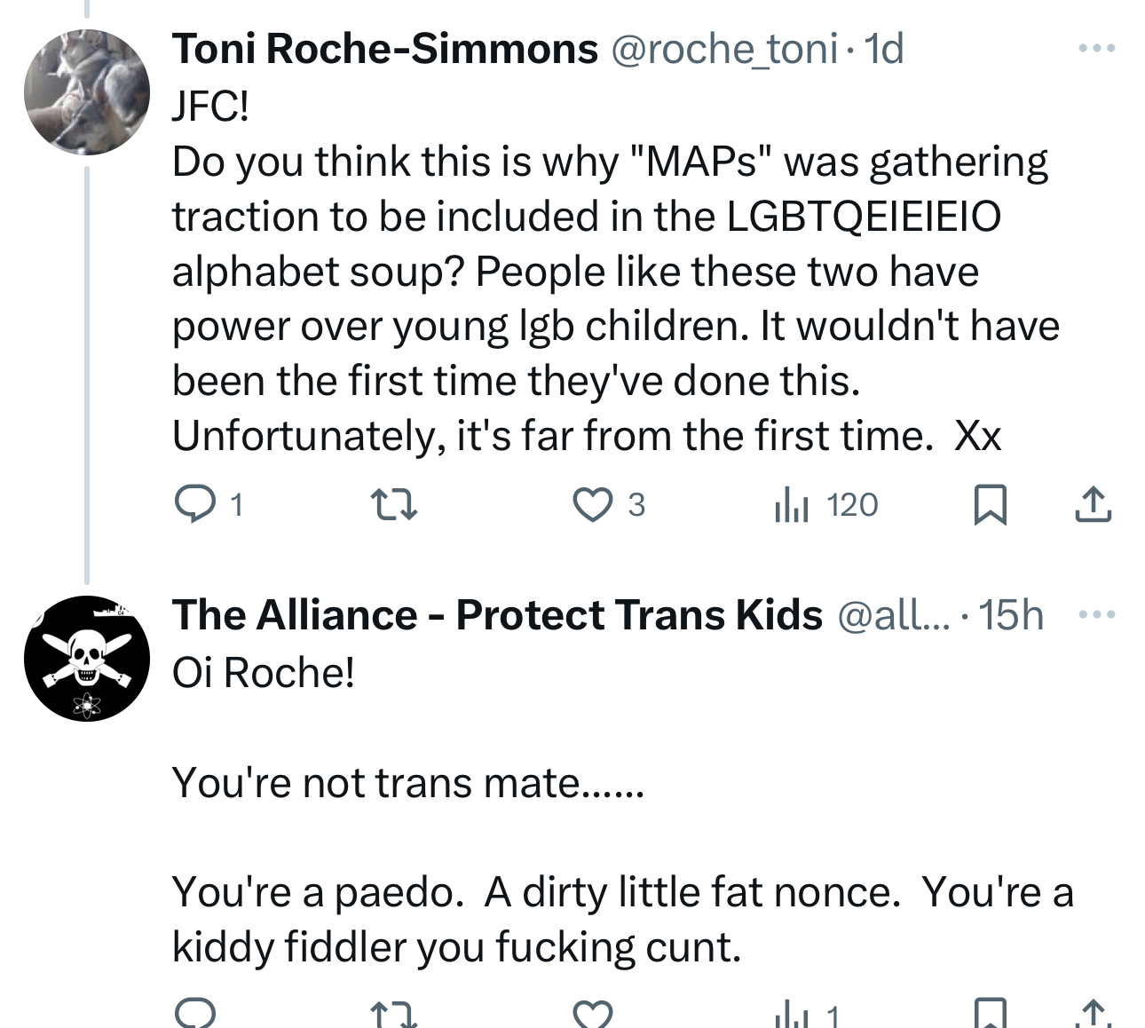Share The Alliance's tweet

pos(1093,1014)
